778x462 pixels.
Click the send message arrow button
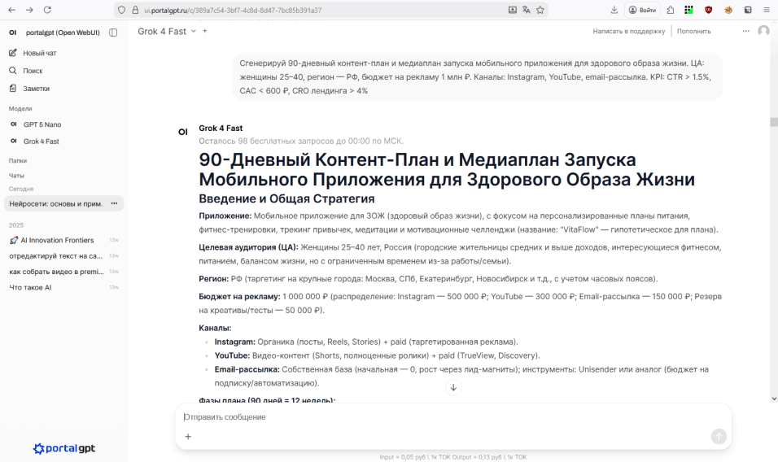719,437
